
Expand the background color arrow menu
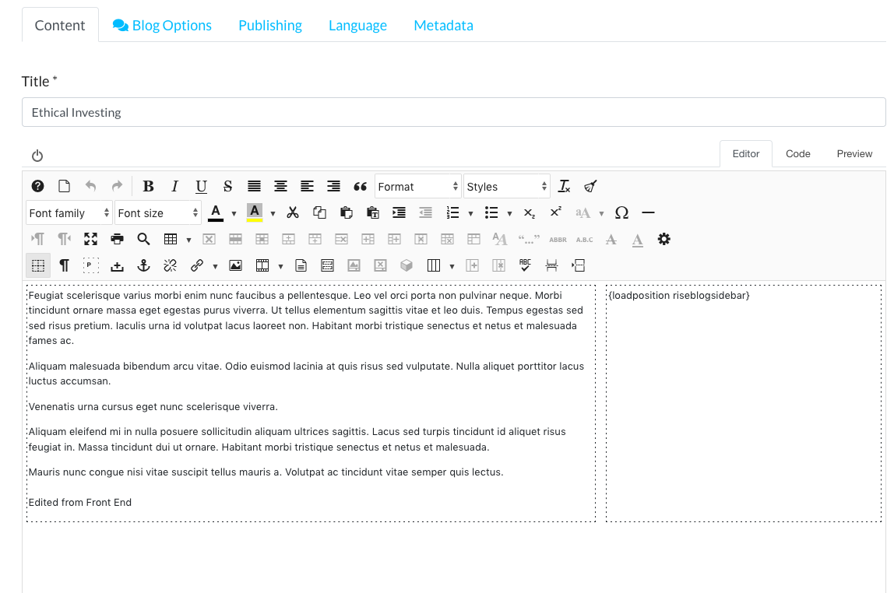click(x=273, y=213)
